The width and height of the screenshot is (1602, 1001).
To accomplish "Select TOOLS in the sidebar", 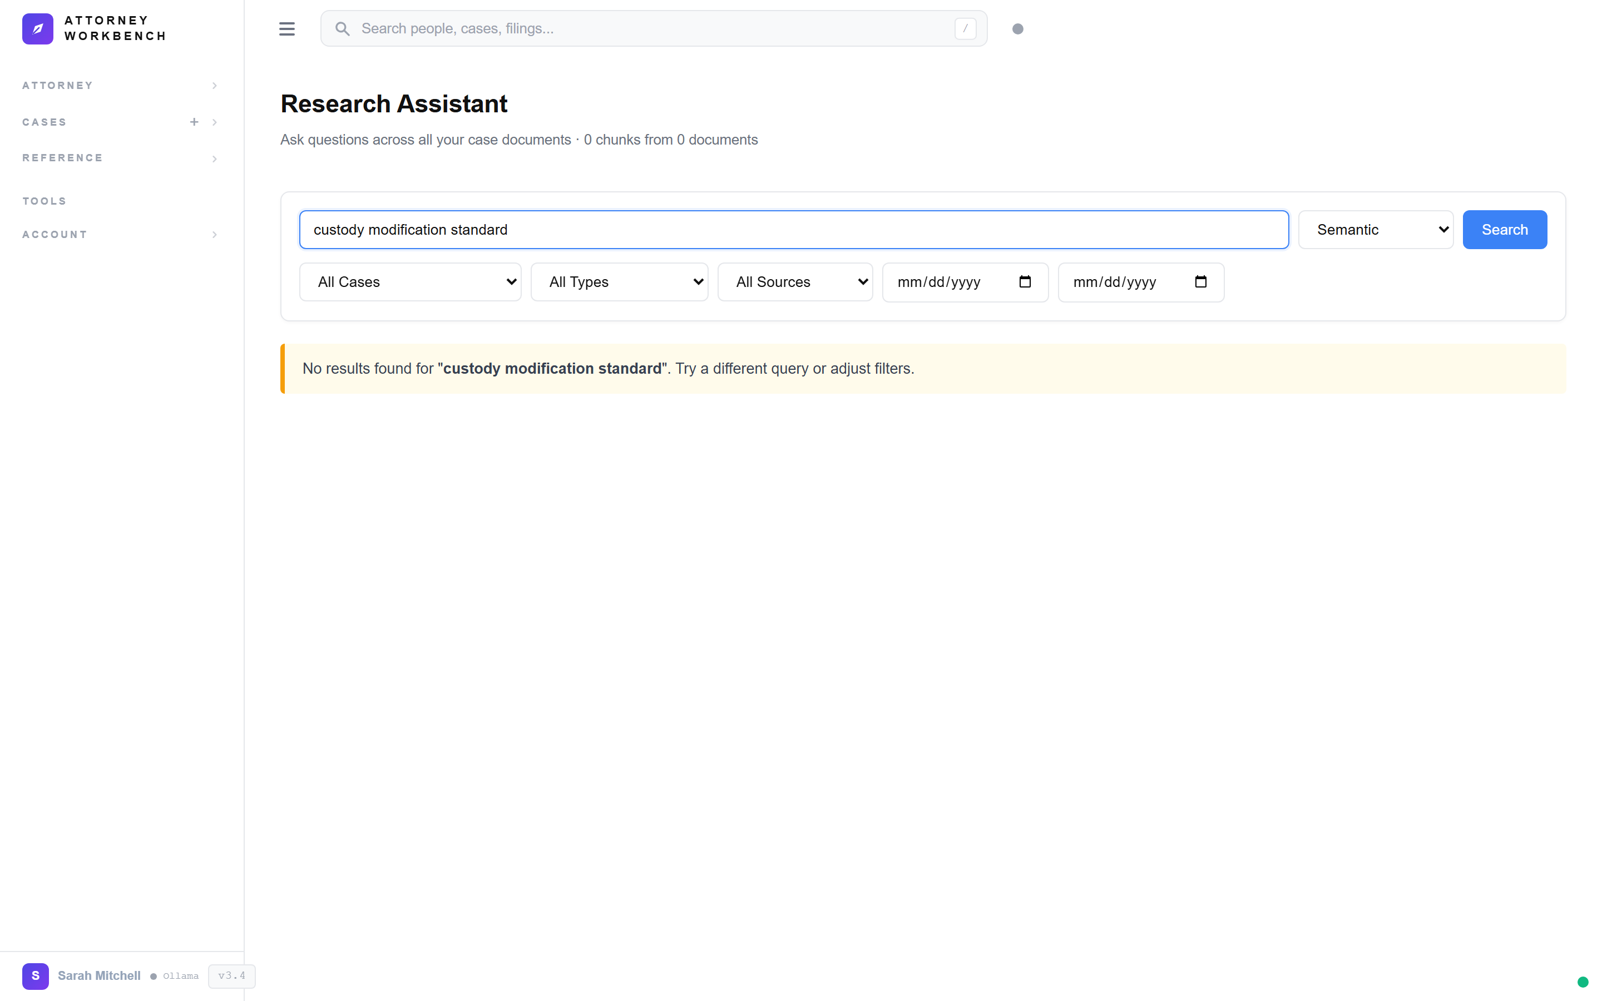I will click(44, 201).
